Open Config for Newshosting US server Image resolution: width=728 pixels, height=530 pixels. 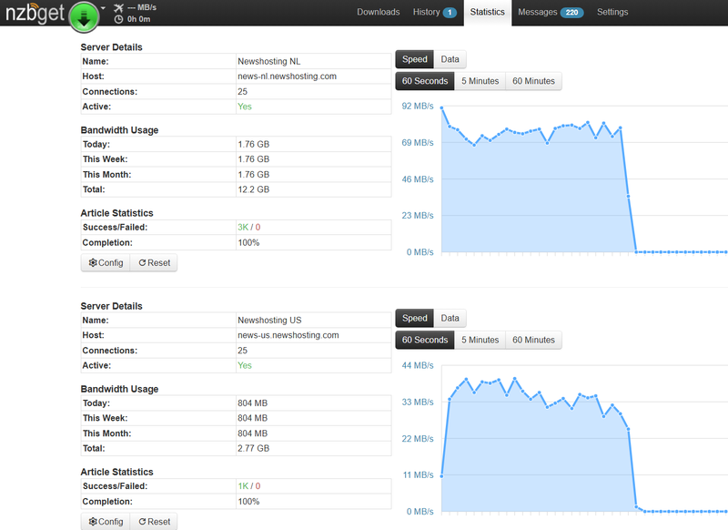pyautogui.click(x=106, y=522)
